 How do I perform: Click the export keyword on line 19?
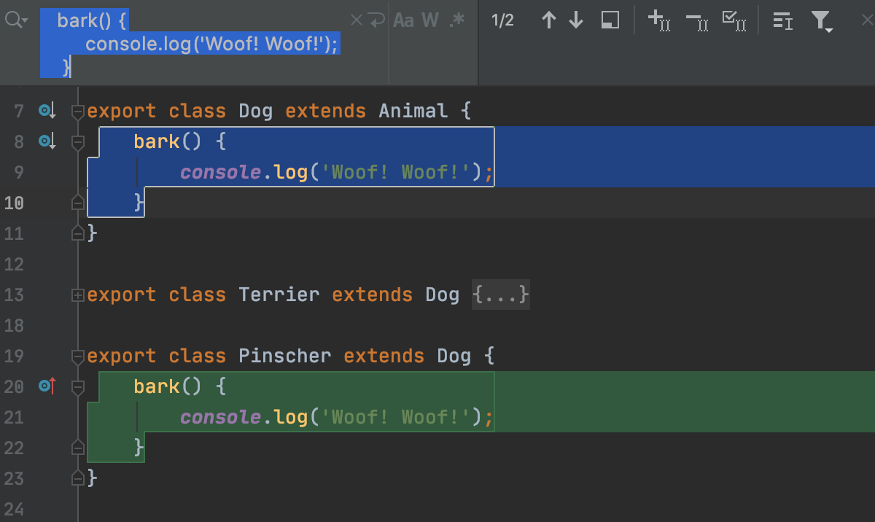[122, 357]
